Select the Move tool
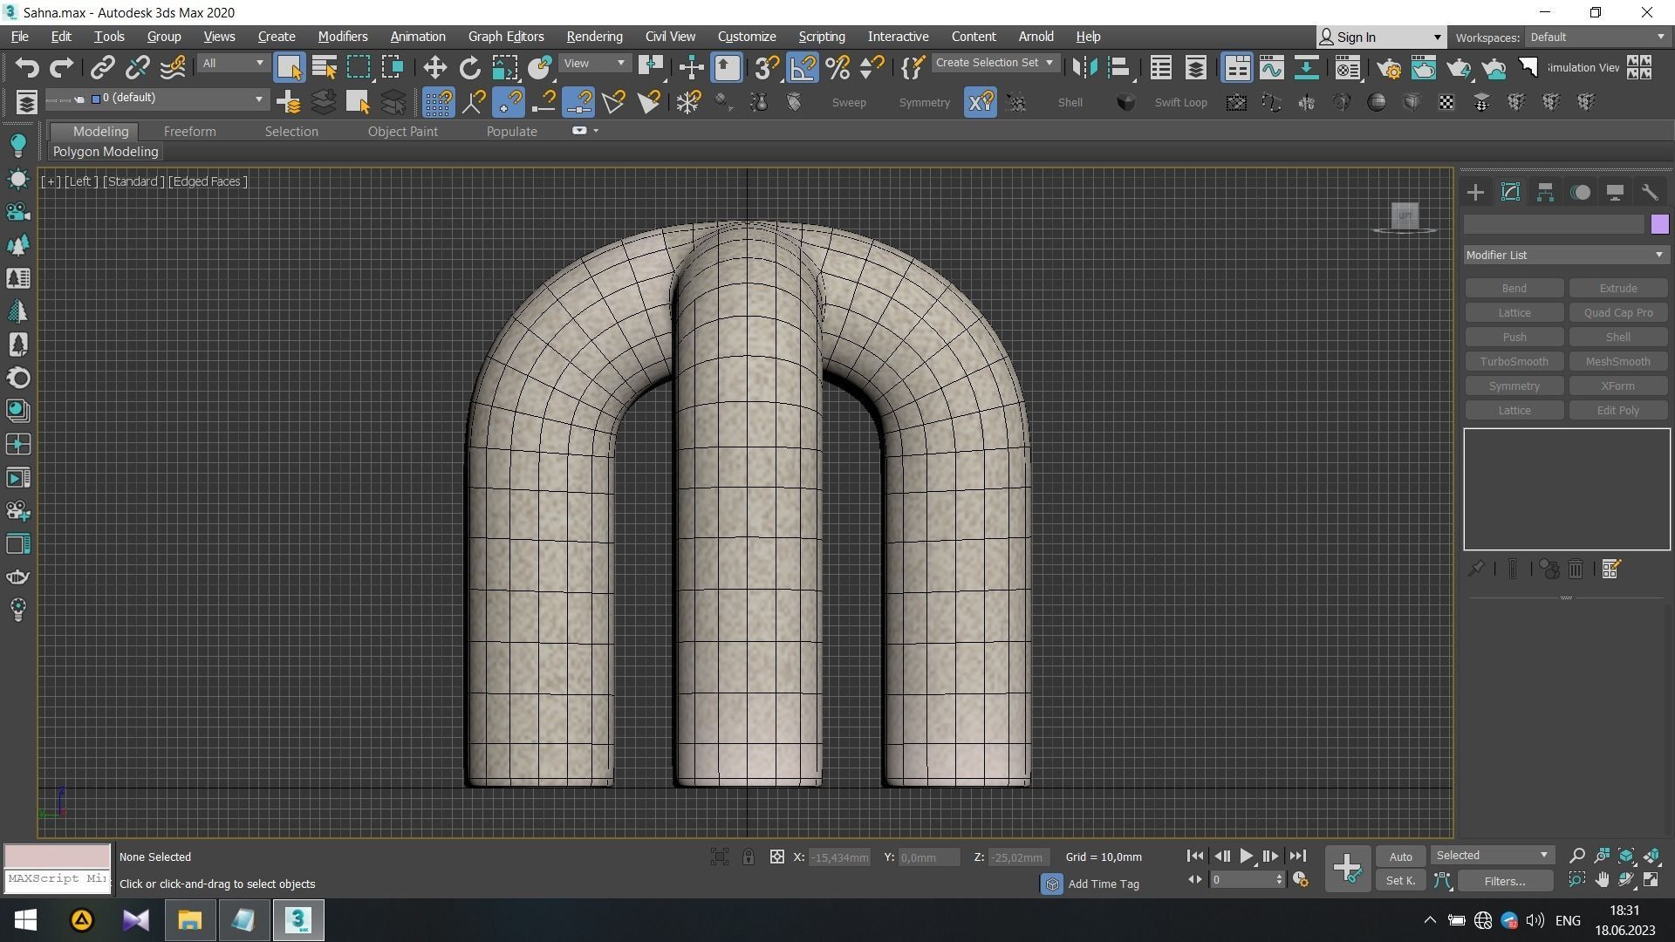Screen dimensions: 1675x942 [434, 68]
